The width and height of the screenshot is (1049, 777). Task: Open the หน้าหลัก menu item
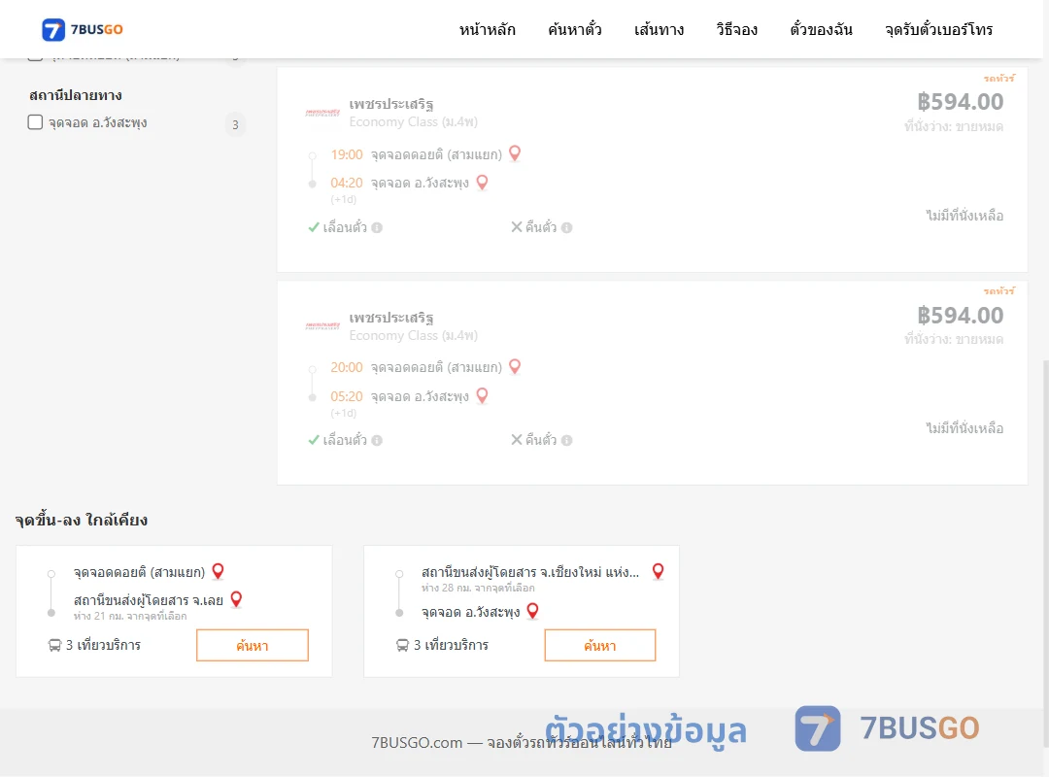[487, 29]
